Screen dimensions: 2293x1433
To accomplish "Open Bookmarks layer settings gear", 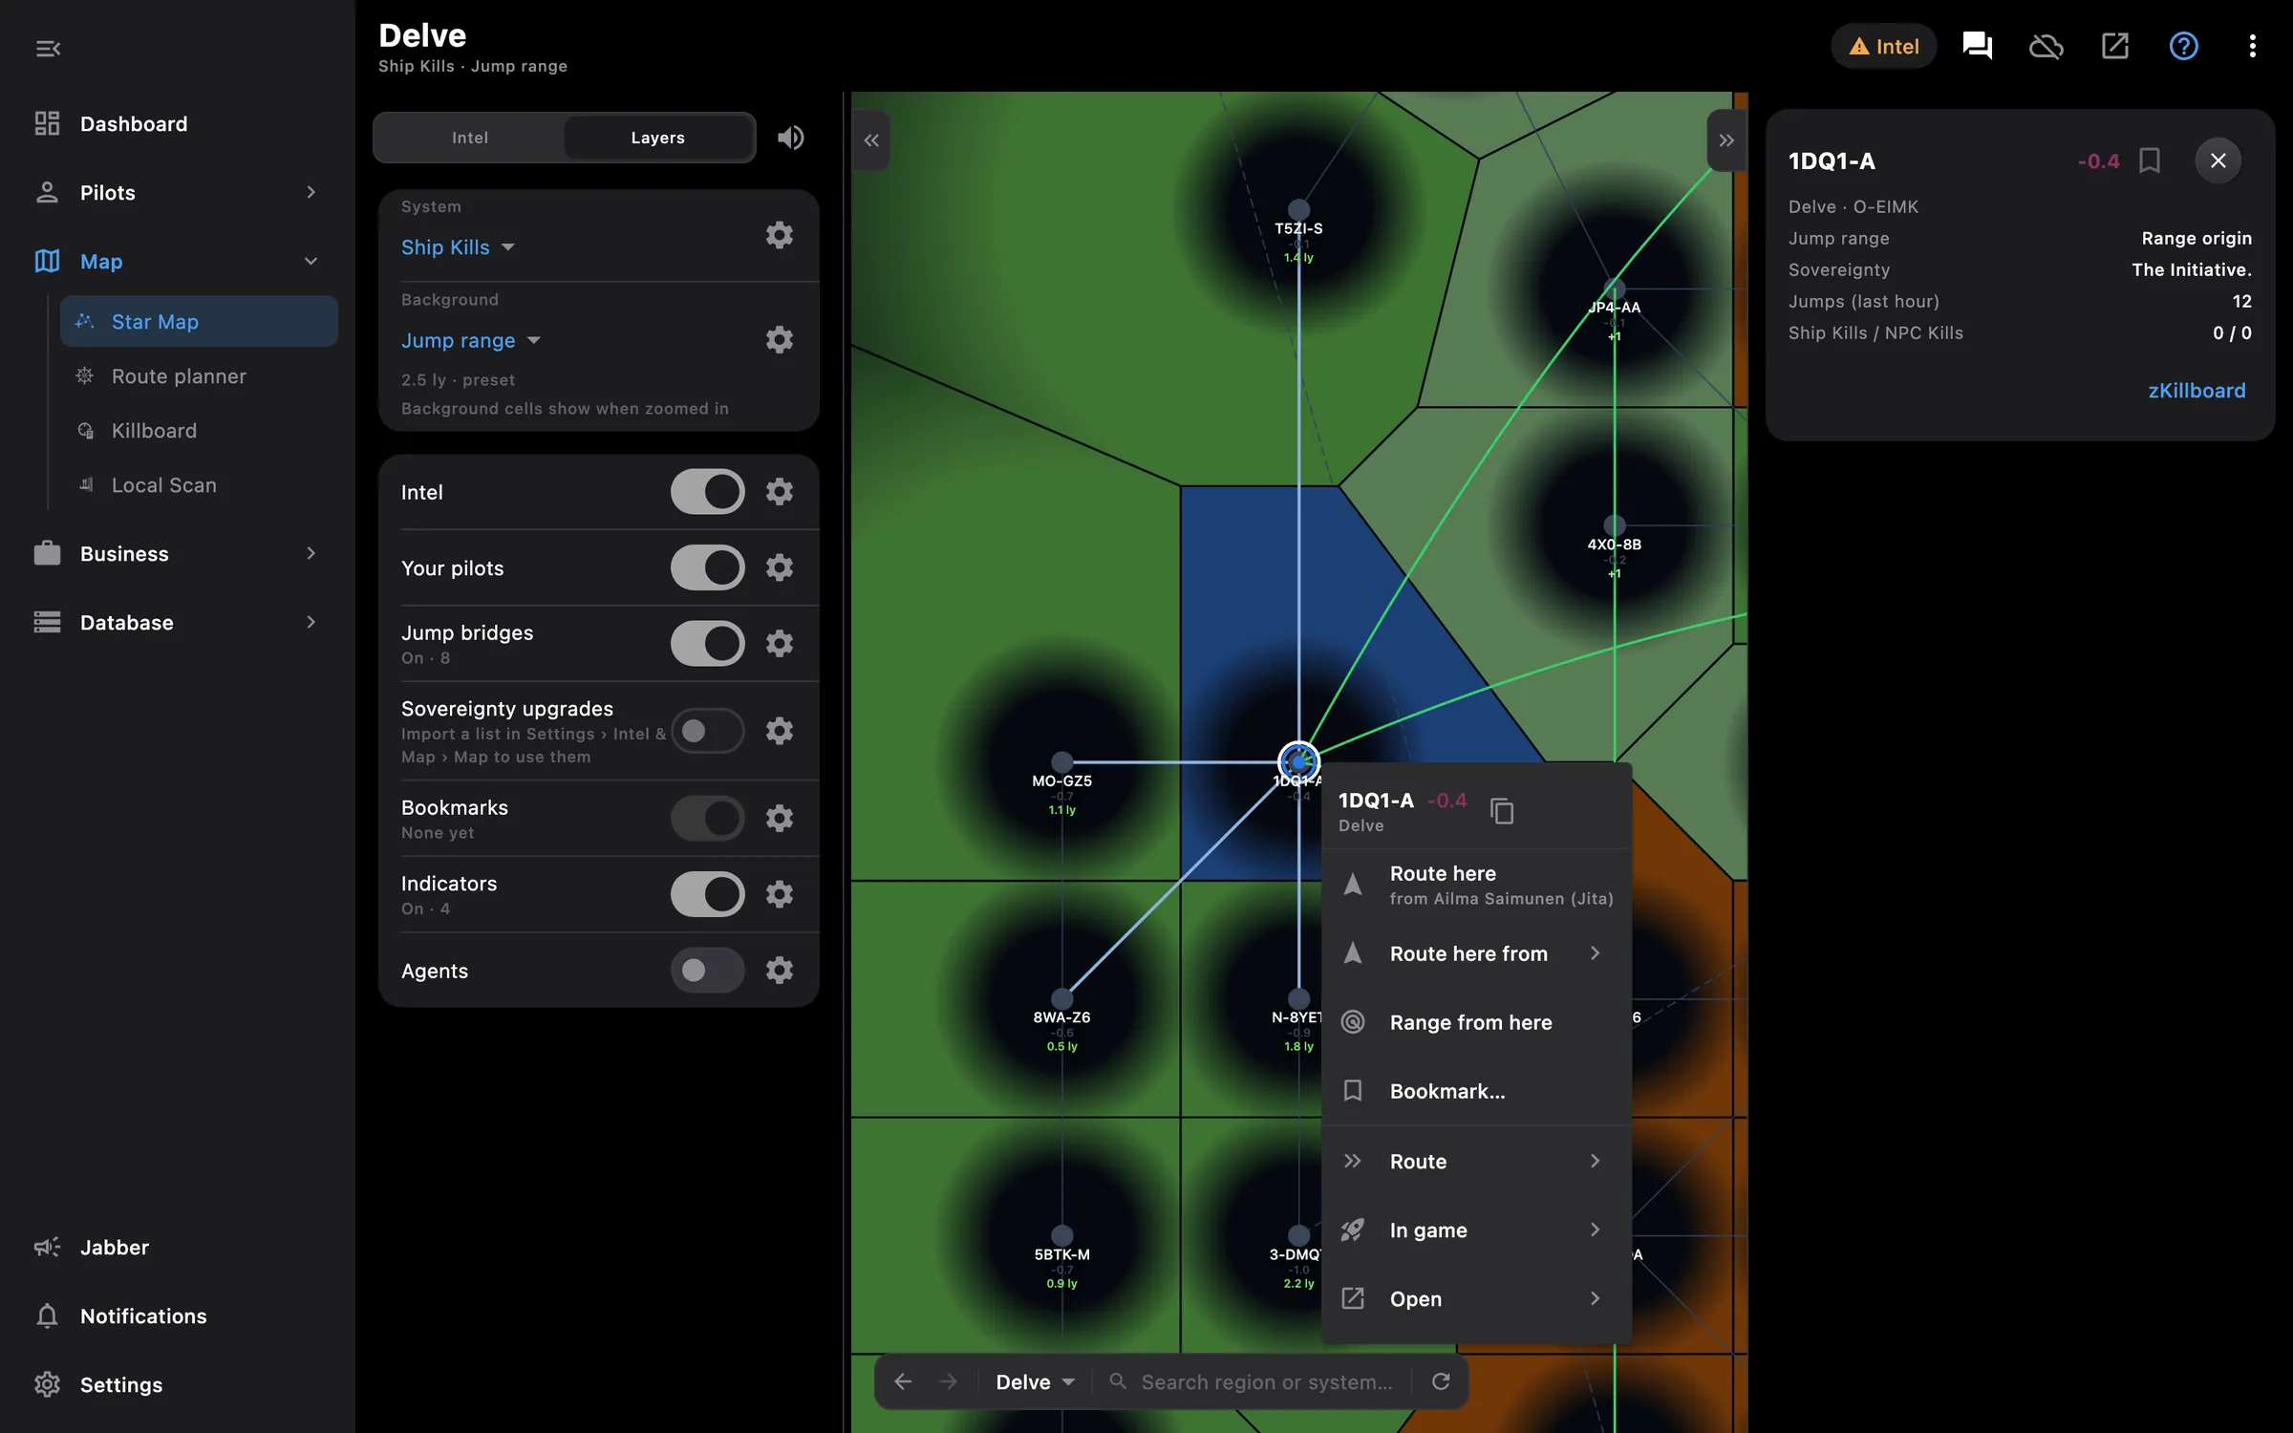I will (780, 819).
